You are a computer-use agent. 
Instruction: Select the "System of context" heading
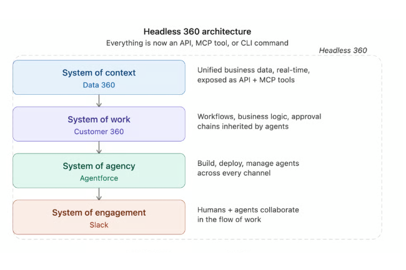(99, 73)
